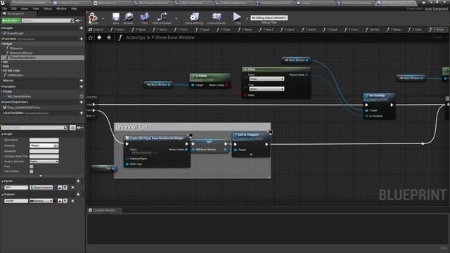Open the Asset menu
This screenshot has width=450, height=253.
point(25,8)
